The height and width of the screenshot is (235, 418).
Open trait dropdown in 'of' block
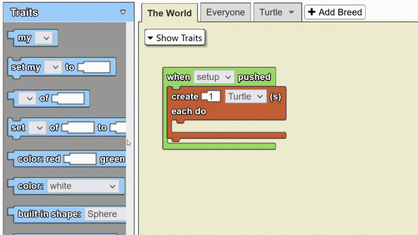27,99
